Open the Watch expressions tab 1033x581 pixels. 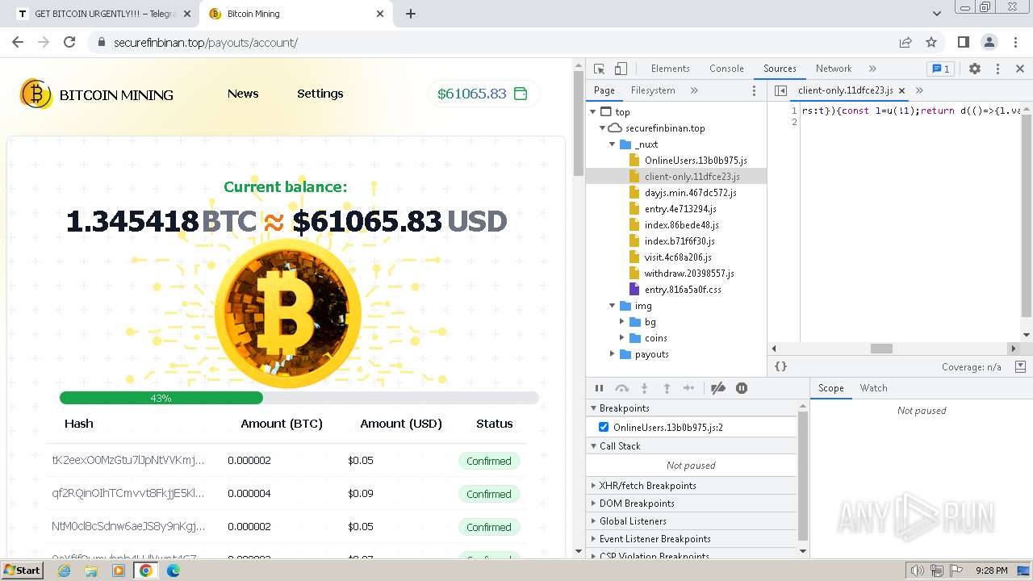pyautogui.click(x=873, y=388)
